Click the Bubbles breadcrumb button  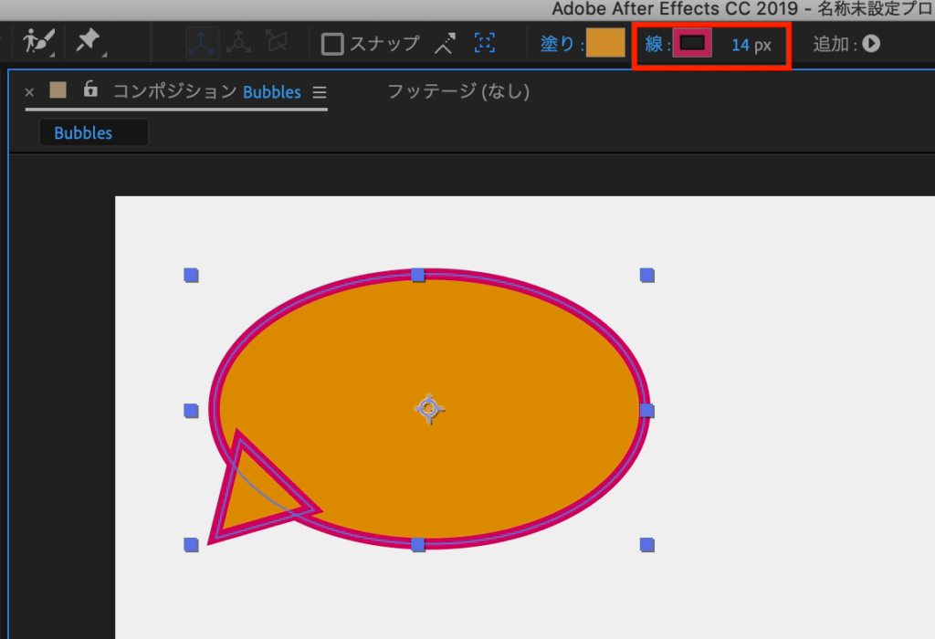[x=94, y=132]
